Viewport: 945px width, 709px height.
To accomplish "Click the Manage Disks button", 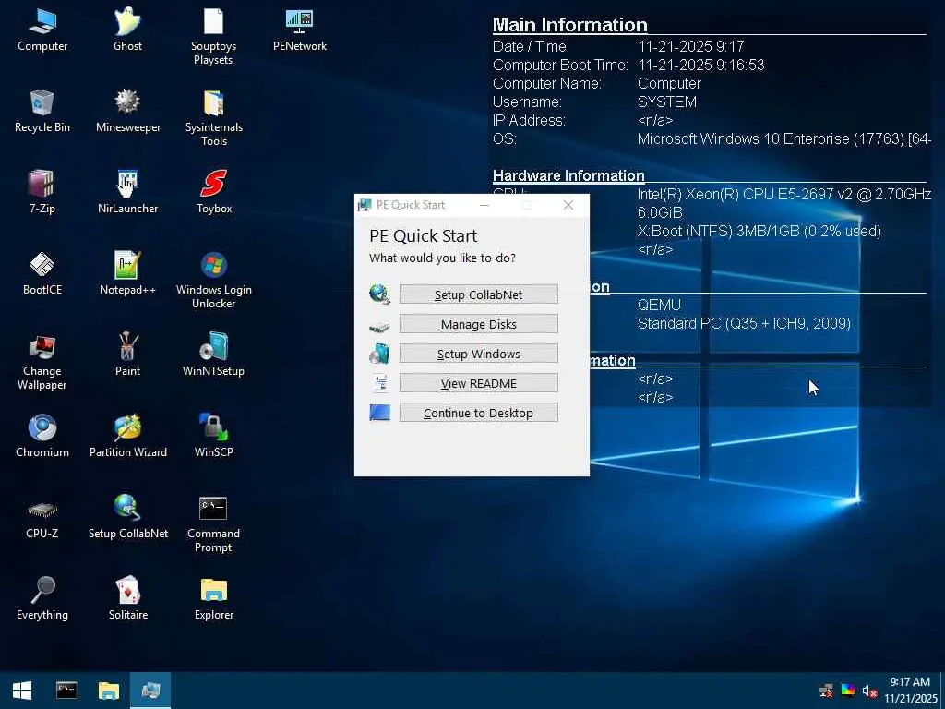I will (x=479, y=324).
